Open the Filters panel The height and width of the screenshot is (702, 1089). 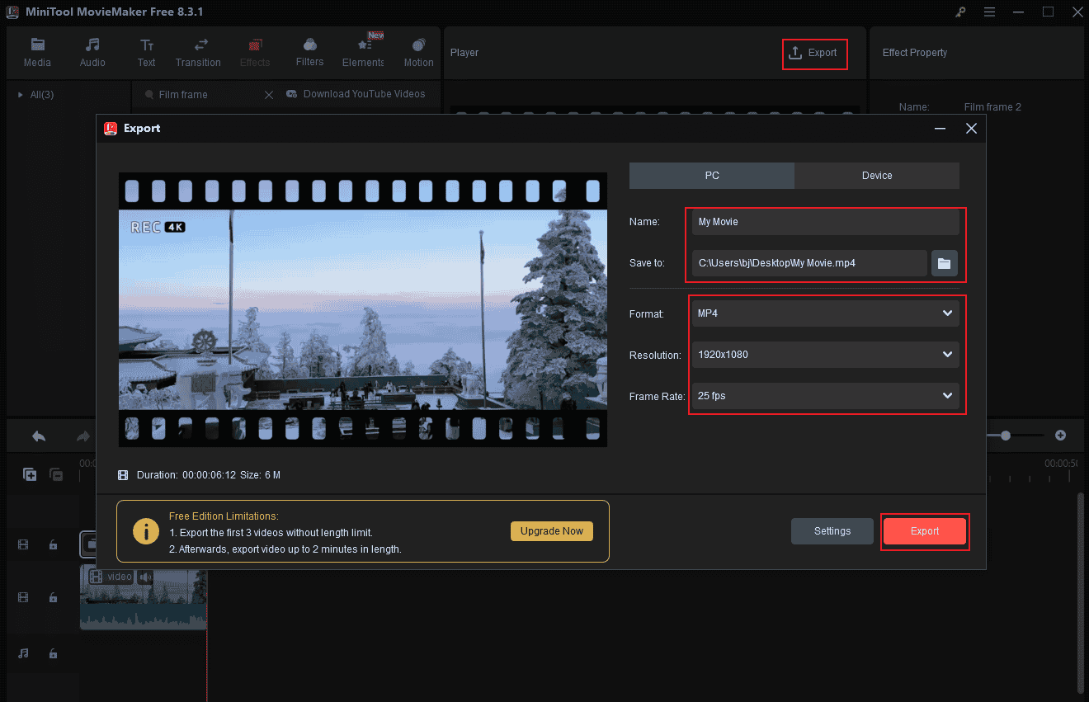coord(309,51)
